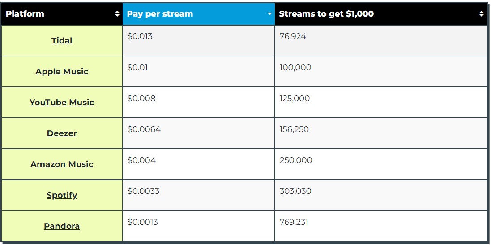491x245 pixels.
Task: Click the Streams to get $1,000 heading text
Action: tap(326, 13)
